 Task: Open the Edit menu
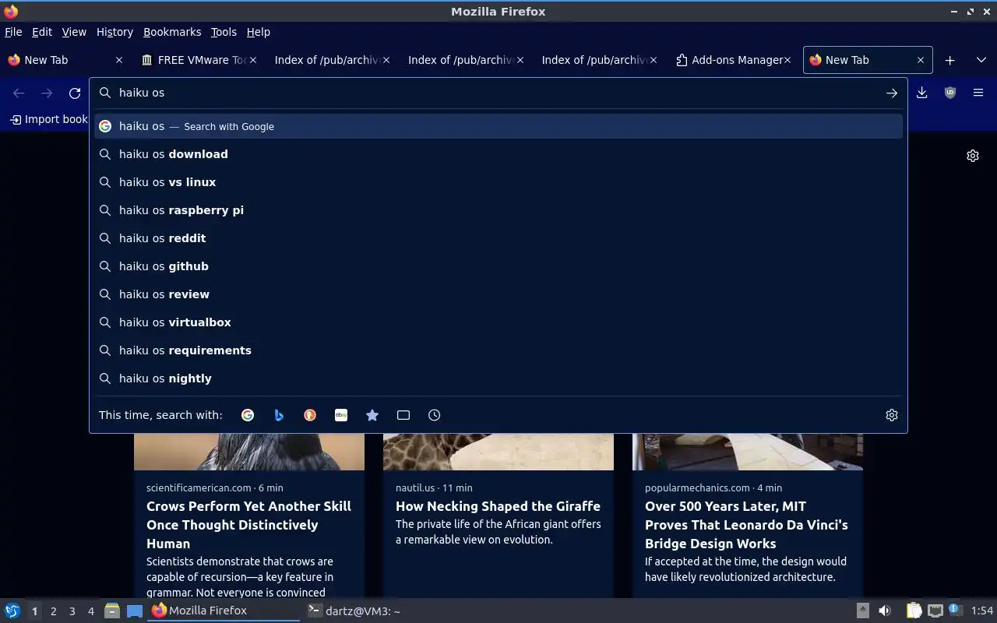click(42, 32)
